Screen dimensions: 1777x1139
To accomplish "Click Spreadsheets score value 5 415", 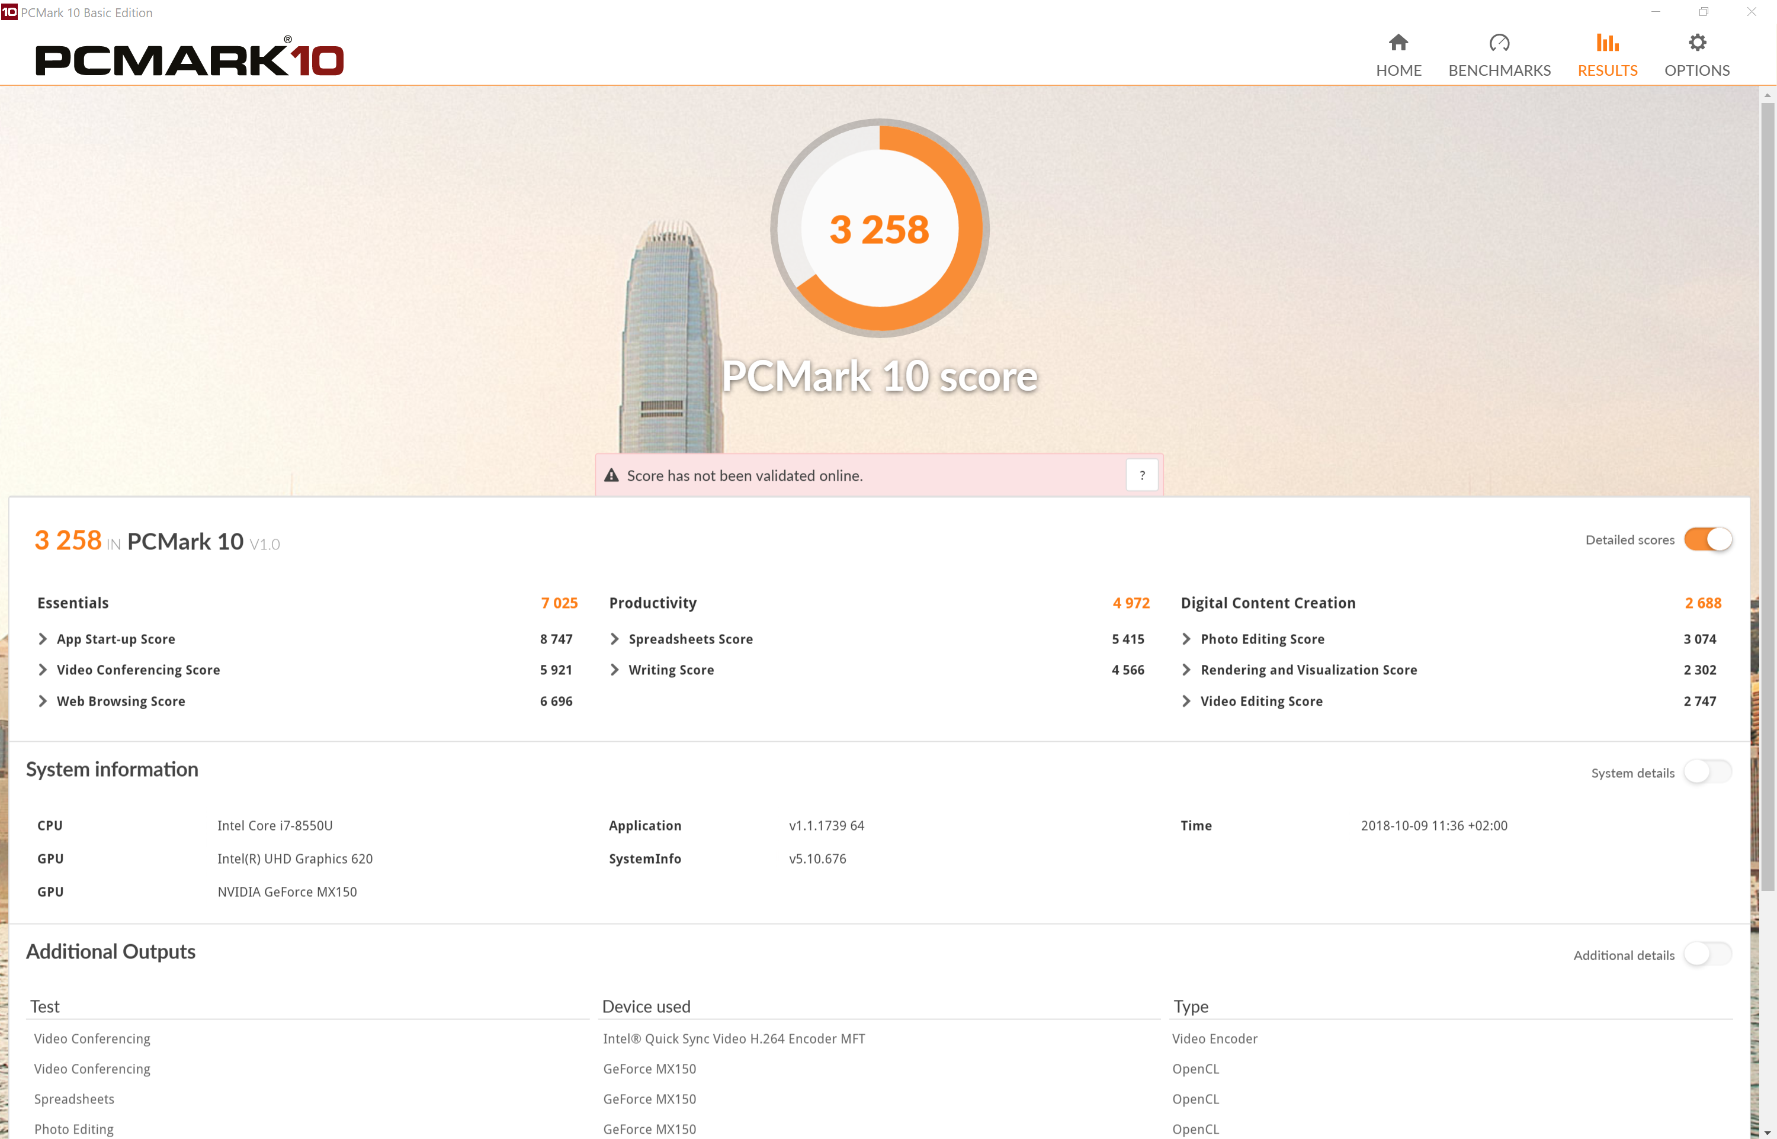I will pos(1128,639).
